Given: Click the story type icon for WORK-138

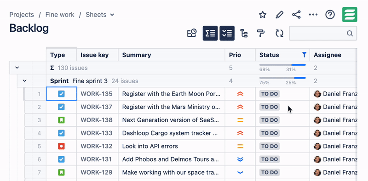Looking at the screenshot, I should pyautogui.click(x=61, y=120).
